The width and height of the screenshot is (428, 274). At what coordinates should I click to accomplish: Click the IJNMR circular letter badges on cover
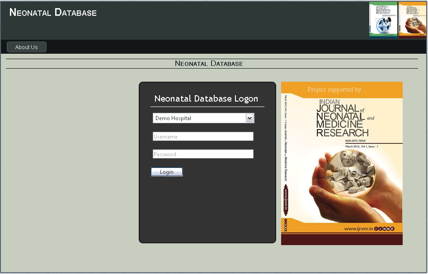click(x=384, y=229)
